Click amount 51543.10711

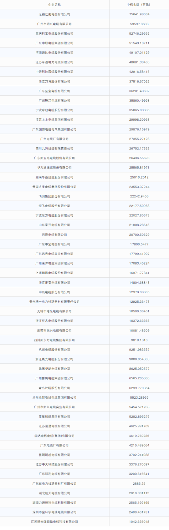(x=139, y=43)
